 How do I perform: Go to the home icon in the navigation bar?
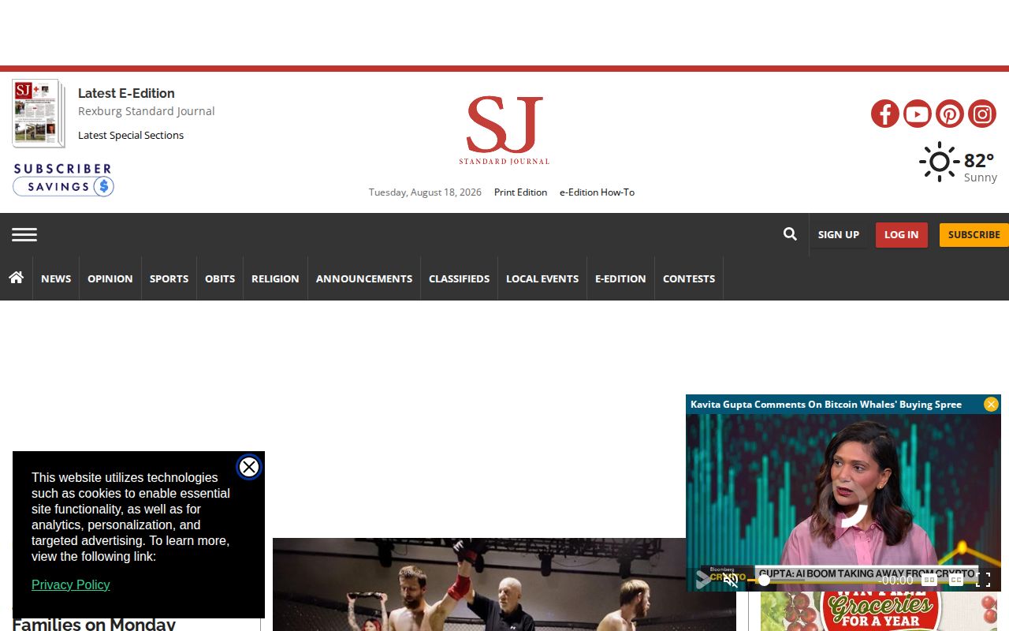coord(16,278)
